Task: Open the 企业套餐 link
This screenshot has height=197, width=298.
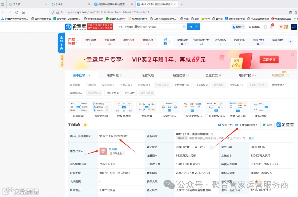Action: coord(254,27)
